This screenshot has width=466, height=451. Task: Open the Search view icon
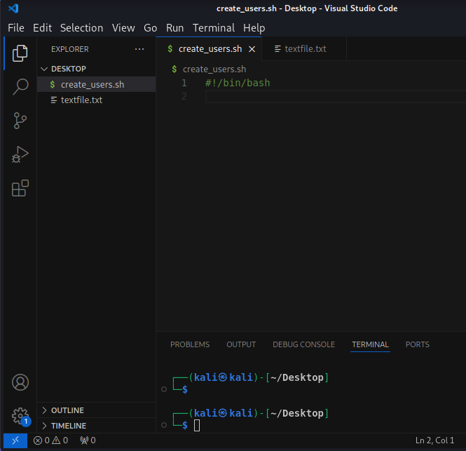[x=20, y=86]
